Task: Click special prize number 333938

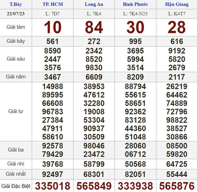Action: 135,186
